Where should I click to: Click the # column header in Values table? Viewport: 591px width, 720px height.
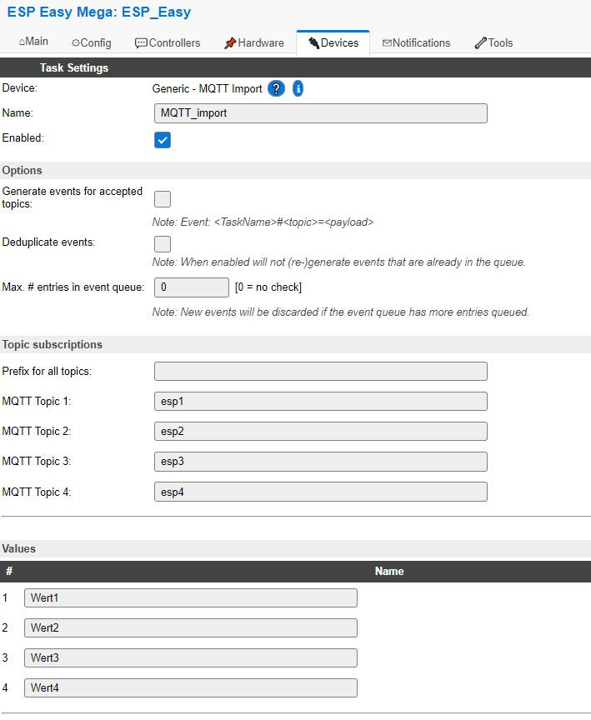8,571
